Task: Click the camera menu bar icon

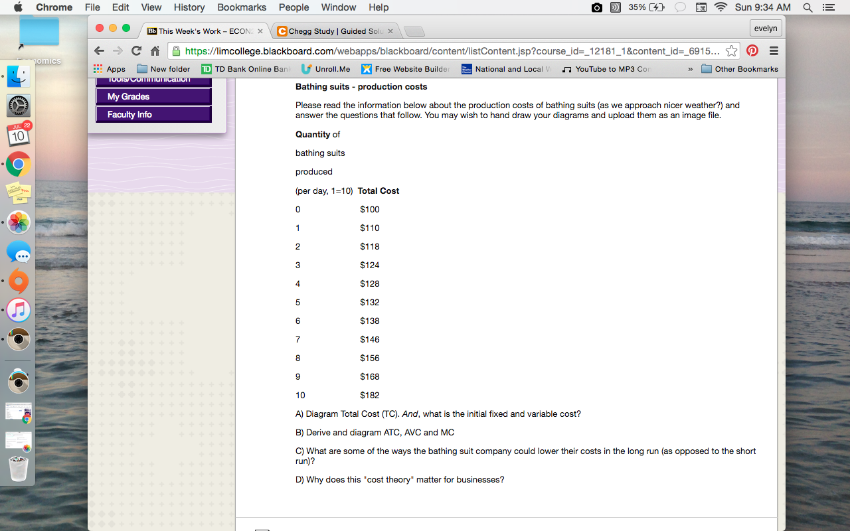Action: point(597,7)
